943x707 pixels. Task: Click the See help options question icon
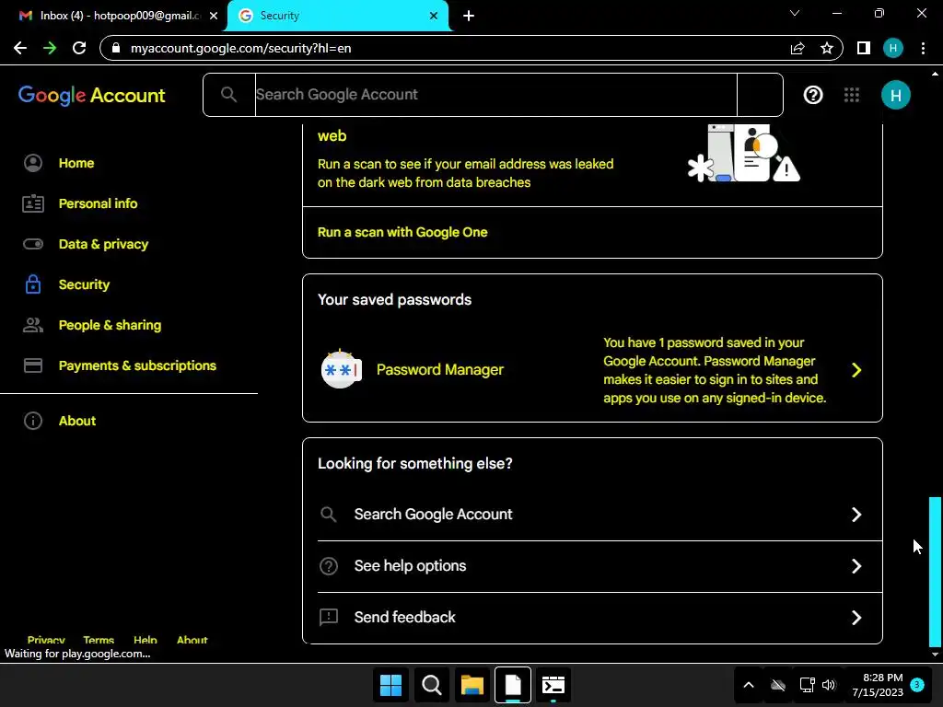click(329, 566)
